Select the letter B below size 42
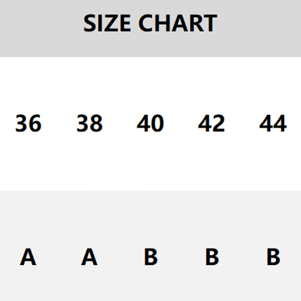This screenshot has height=301, width=301. tap(212, 257)
